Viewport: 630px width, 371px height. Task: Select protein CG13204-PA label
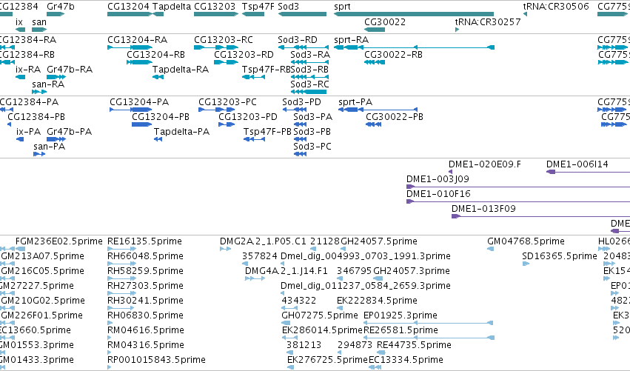coord(139,102)
